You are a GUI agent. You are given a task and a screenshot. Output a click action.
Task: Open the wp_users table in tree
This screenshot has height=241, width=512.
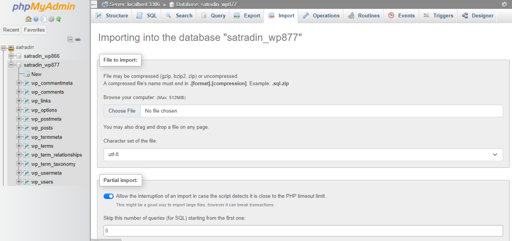pyautogui.click(x=42, y=182)
